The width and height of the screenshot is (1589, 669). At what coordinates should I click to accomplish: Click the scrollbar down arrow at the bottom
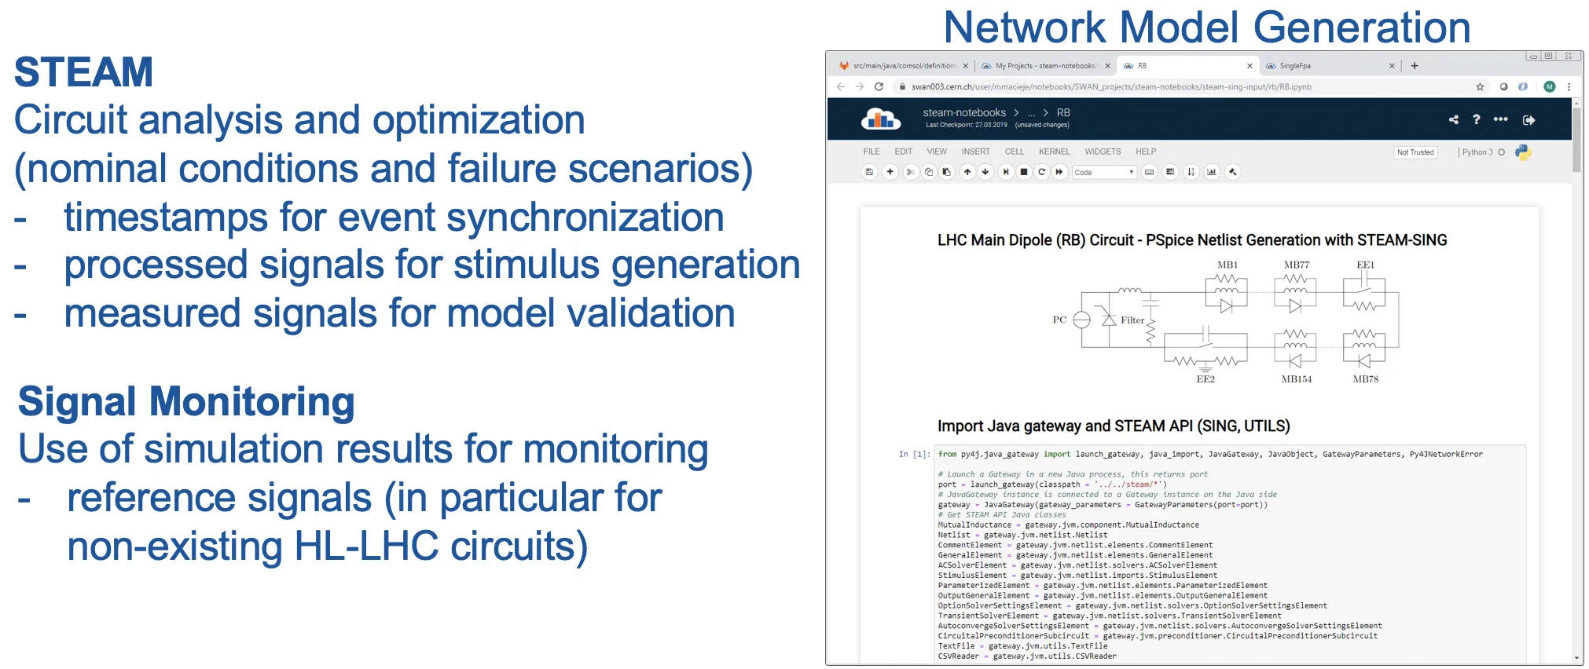1576,659
